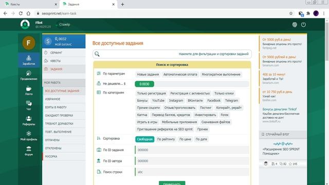Open the Форум sidebar section
Screen dimensions: 329x185
pos(29,151)
